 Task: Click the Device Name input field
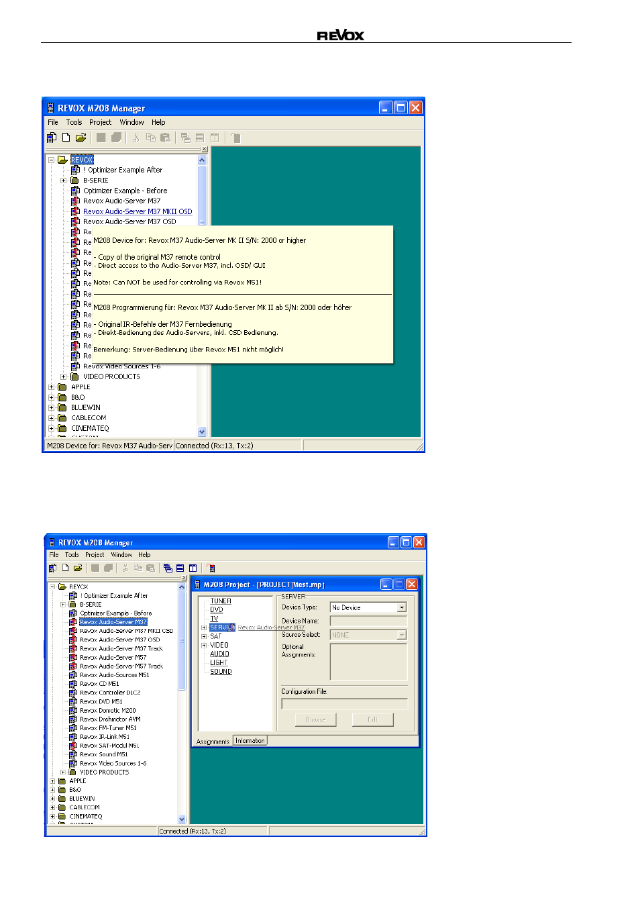pos(368,621)
